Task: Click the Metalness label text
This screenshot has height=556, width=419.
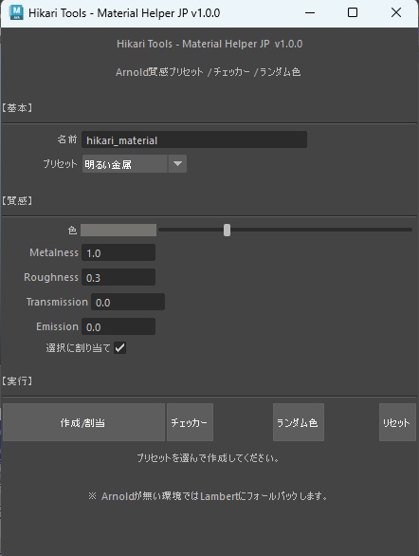Action: click(x=54, y=252)
